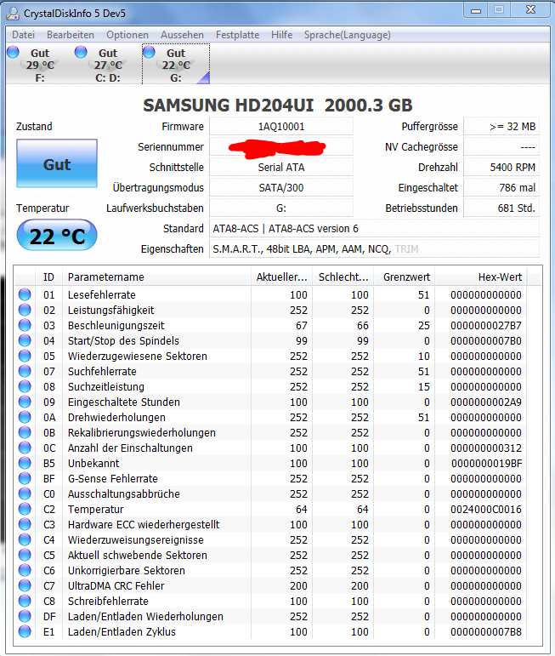Viewport: 555px width, 656px height.
Task: Open the Sprache(Language) menu
Action: pyautogui.click(x=348, y=35)
